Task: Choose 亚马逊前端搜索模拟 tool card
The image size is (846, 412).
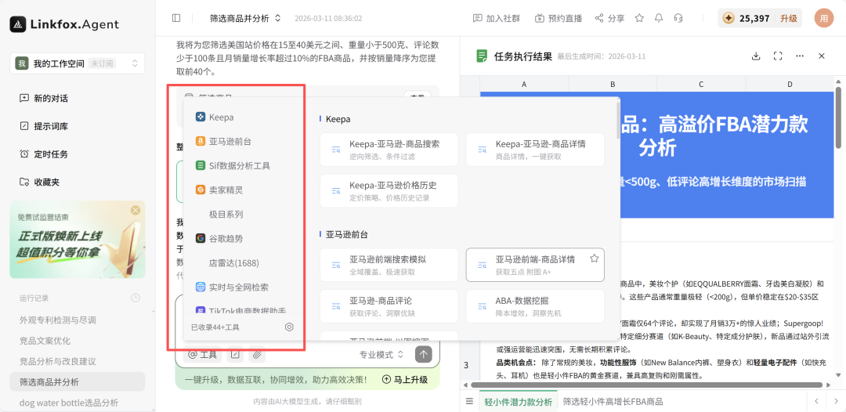Action: [389, 265]
